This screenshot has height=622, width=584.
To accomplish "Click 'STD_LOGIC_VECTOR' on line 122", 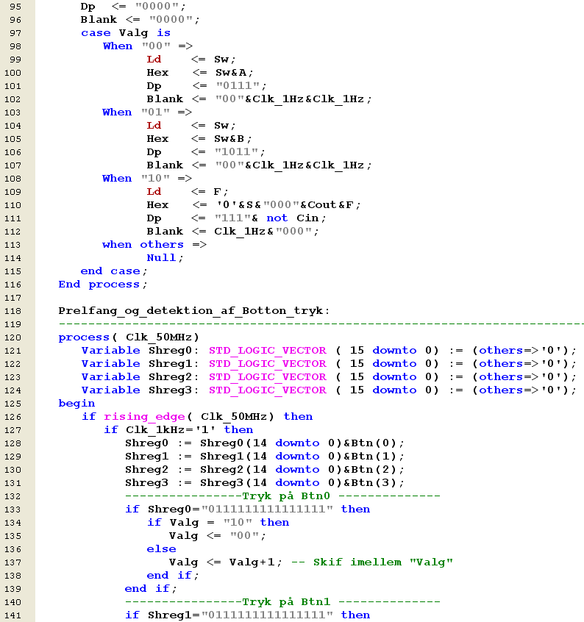I will point(268,364).
